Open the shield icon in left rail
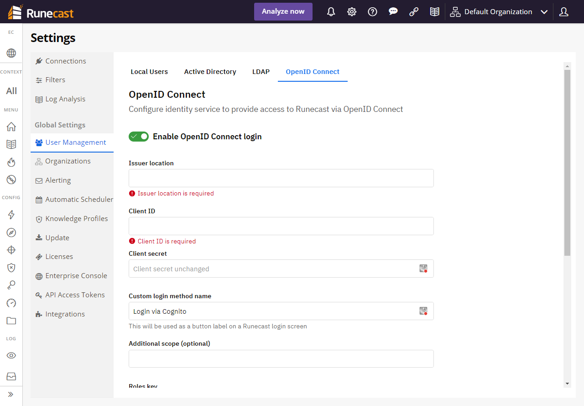 point(11,268)
